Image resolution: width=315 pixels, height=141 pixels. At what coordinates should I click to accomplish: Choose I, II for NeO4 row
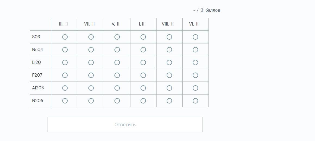click(143, 50)
